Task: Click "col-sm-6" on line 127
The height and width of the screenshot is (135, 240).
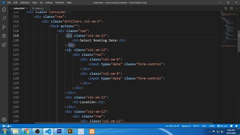Action: pos(111,73)
